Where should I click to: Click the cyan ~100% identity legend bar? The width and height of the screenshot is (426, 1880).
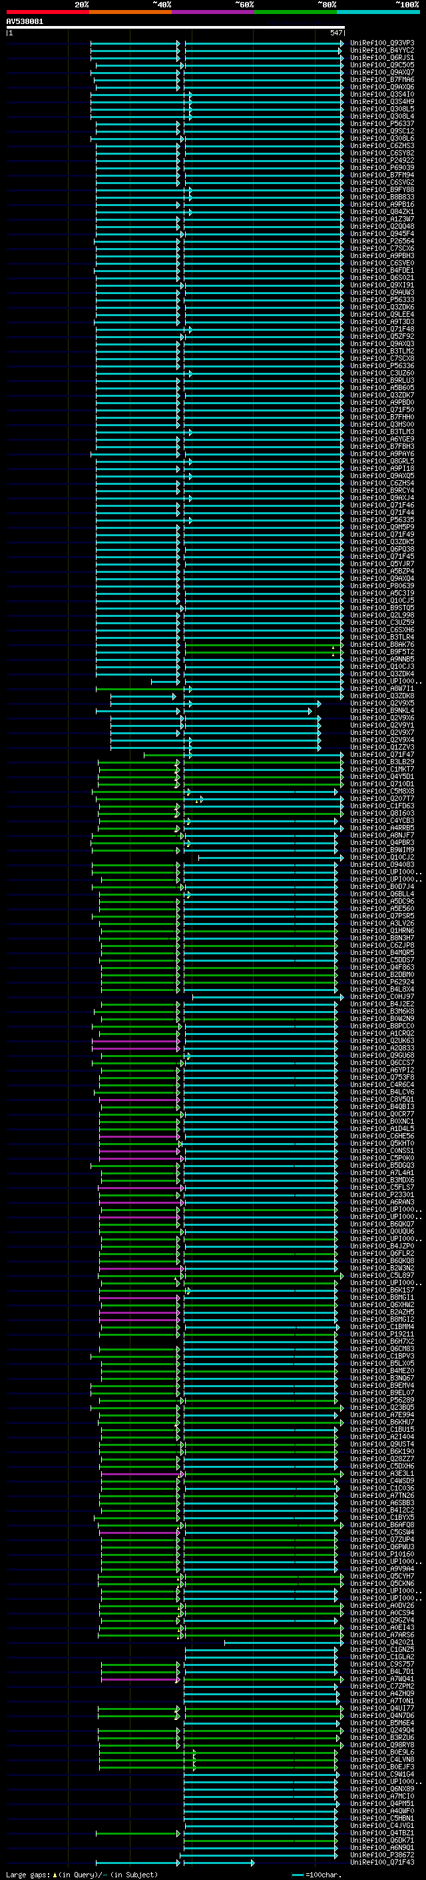pyautogui.click(x=378, y=12)
